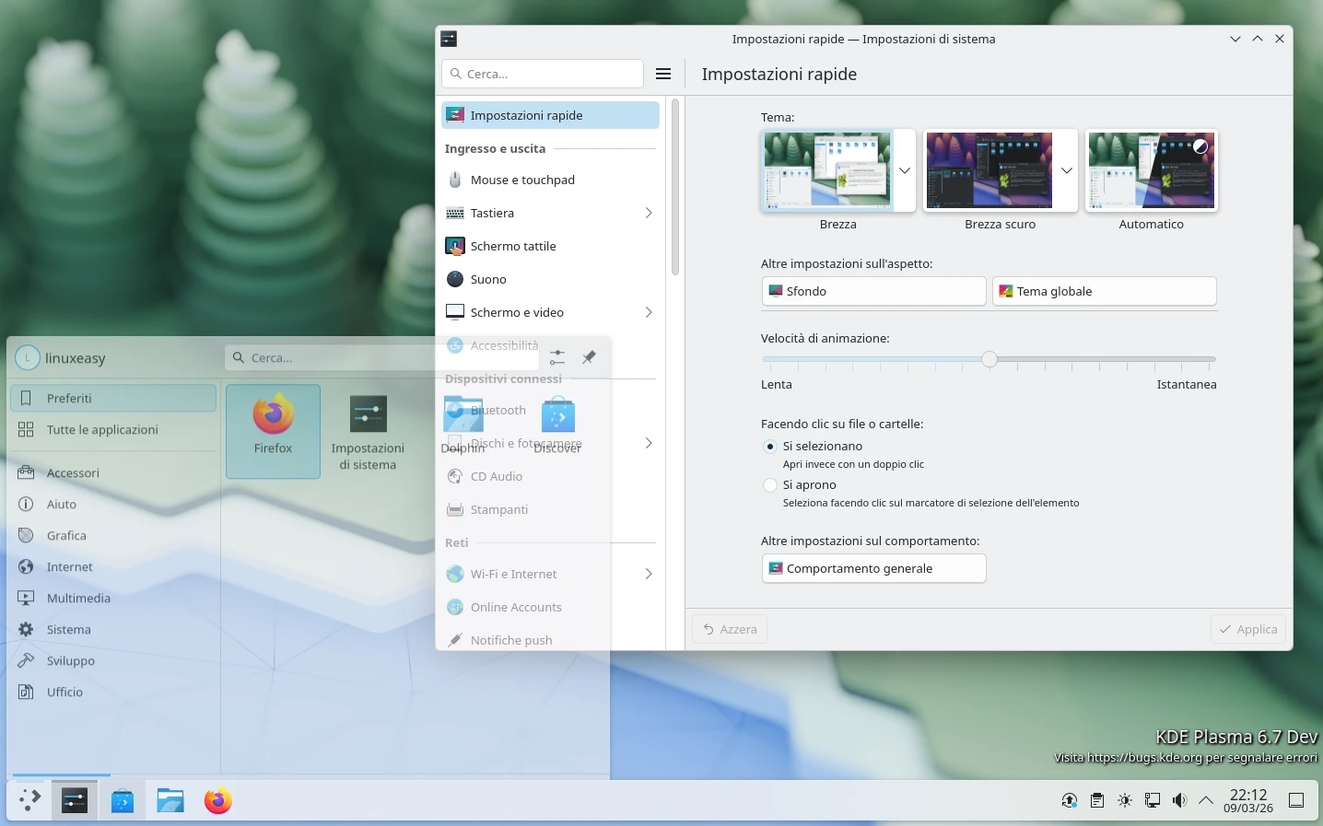Open the System Settings hamburger menu
The height and width of the screenshot is (826, 1323).
(x=663, y=74)
